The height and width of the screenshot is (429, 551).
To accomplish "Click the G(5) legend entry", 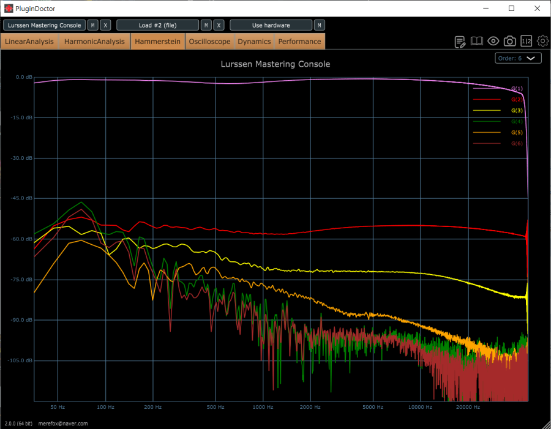I will [x=498, y=132].
